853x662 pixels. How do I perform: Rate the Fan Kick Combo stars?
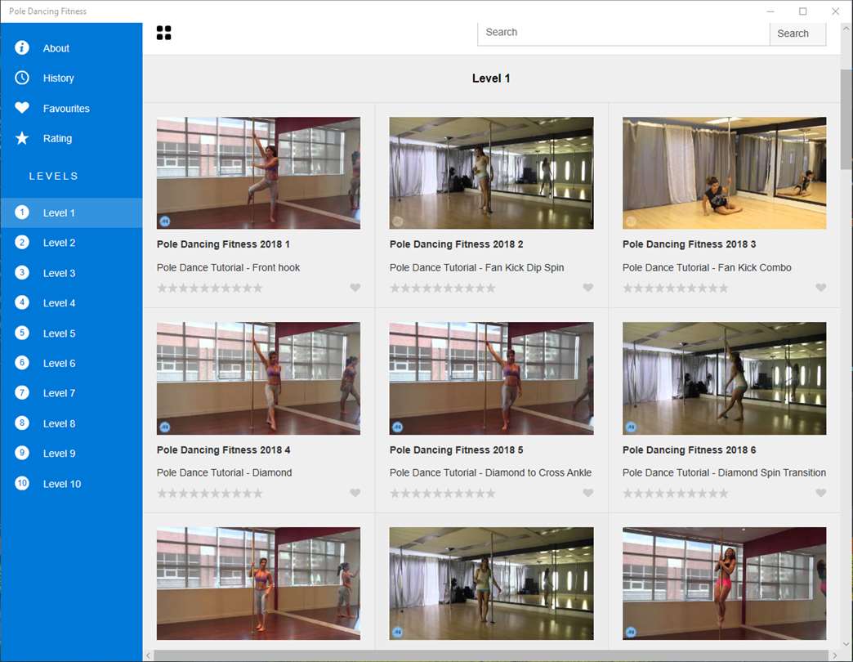[676, 288]
